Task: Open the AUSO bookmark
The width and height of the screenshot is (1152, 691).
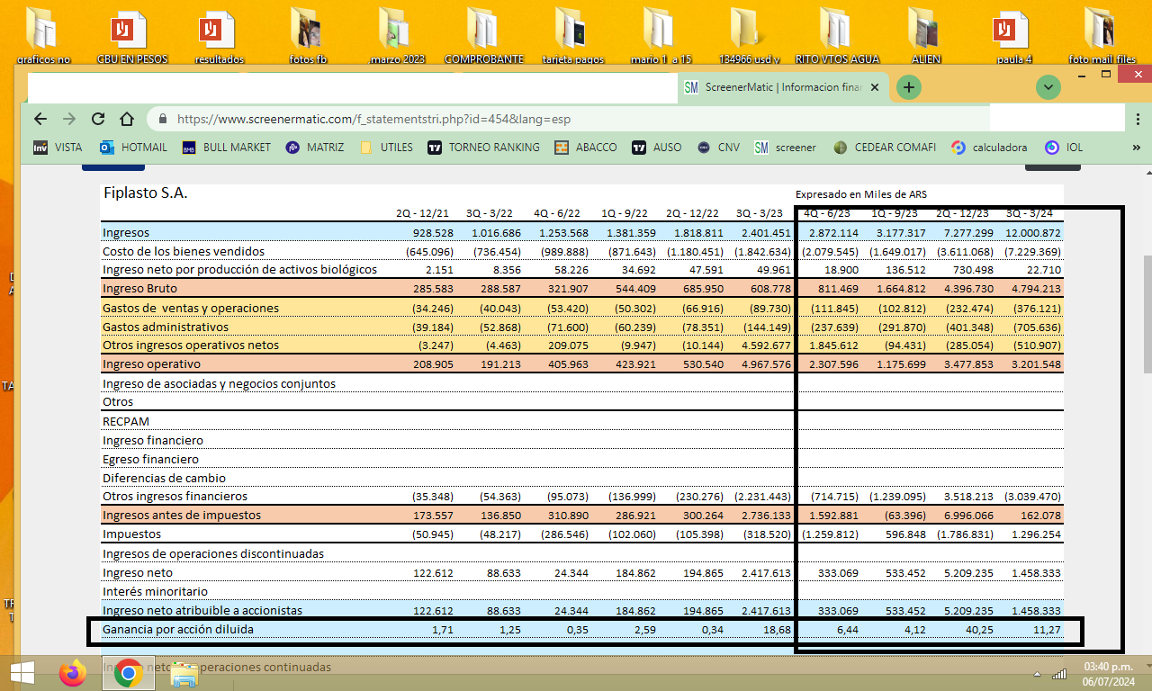Action: click(657, 148)
